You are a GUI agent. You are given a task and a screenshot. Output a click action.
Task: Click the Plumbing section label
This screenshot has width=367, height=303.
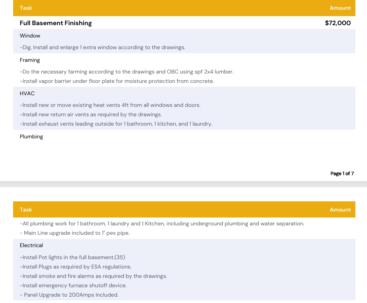click(x=32, y=136)
